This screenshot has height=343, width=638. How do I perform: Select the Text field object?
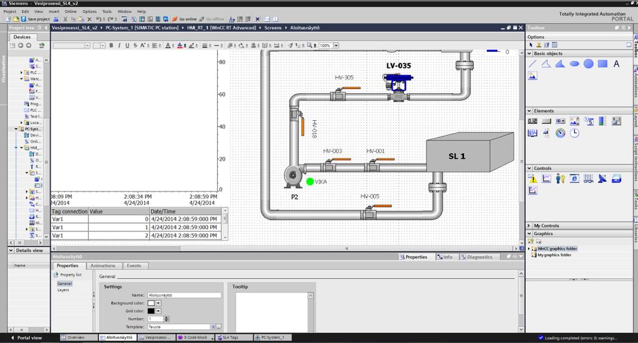[616, 63]
